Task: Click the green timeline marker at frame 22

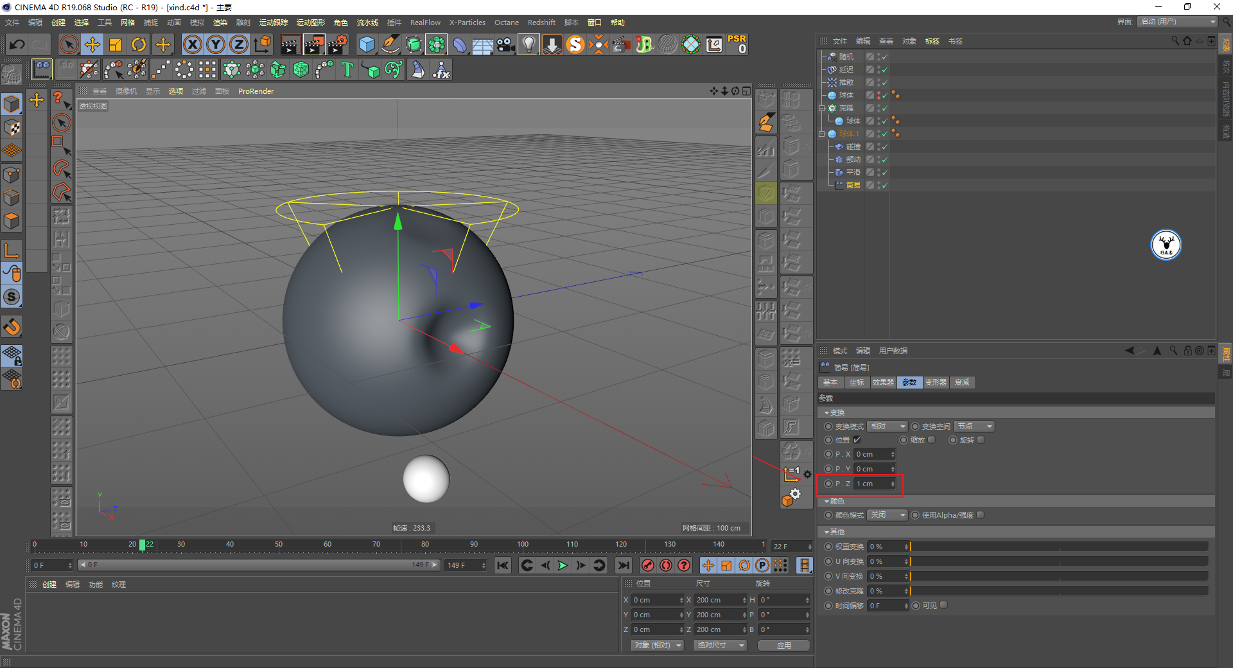Action: (x=142, y=545)
